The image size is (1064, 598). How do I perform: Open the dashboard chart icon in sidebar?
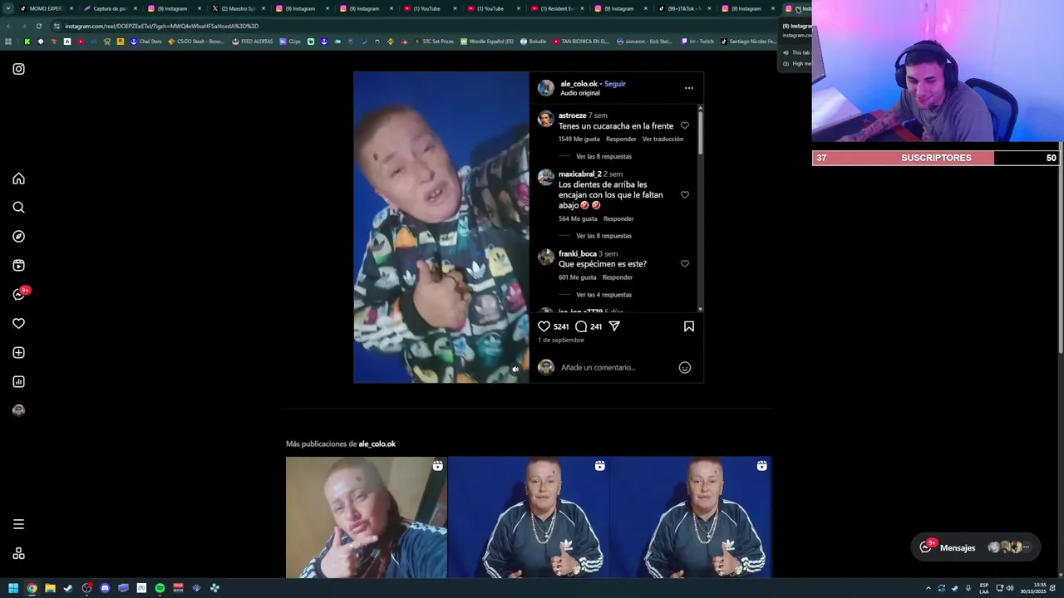click(18, 382)
